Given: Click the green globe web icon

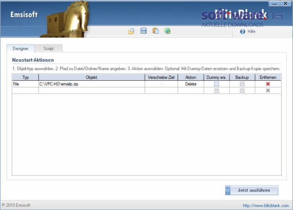Looking at the screenshot, I should [168, 31].
